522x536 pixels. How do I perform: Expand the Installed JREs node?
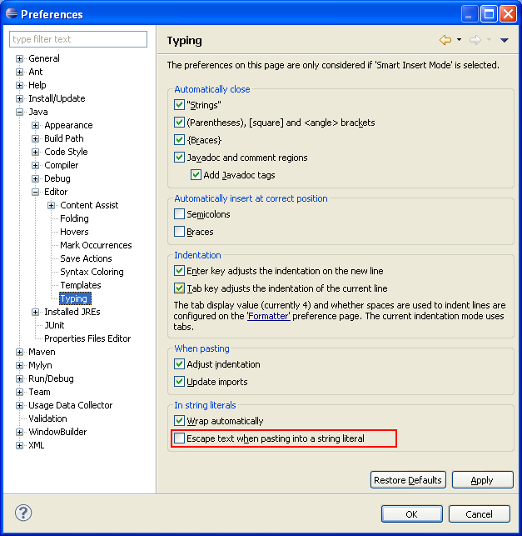pos(35,312)
